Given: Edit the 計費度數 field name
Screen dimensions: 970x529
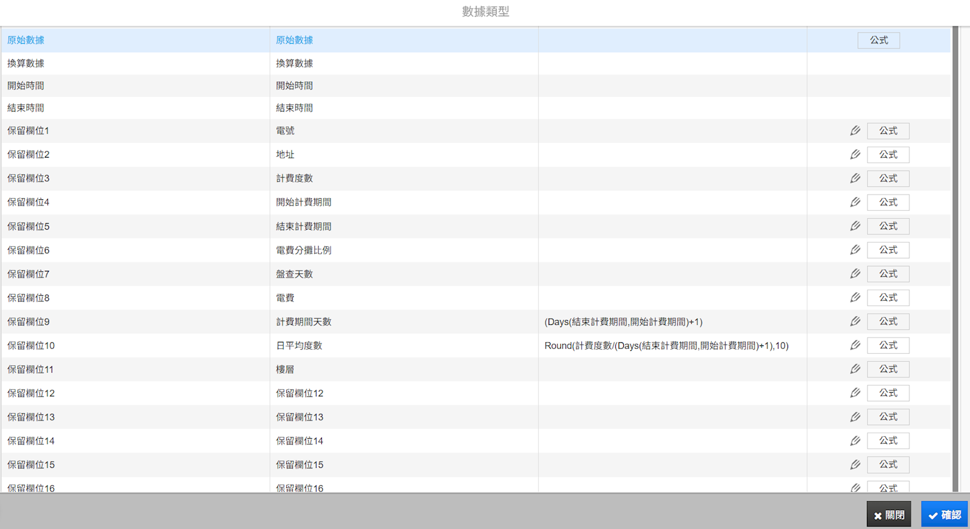Looking at the screenshot, I should click(855, 178).
